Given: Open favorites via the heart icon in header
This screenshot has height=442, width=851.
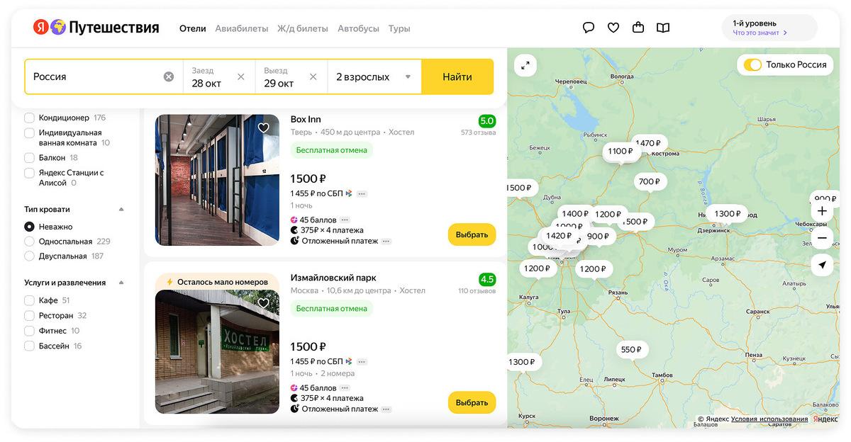Looking at the screenshot, I should (x=613, y=27).
